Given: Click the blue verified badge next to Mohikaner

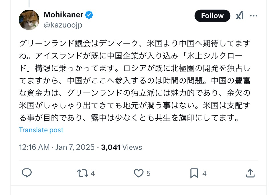Looking at the screenshot, I should coord(89,15).
